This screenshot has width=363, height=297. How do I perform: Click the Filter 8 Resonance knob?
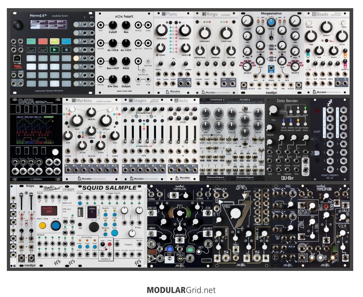coord(245,120)
